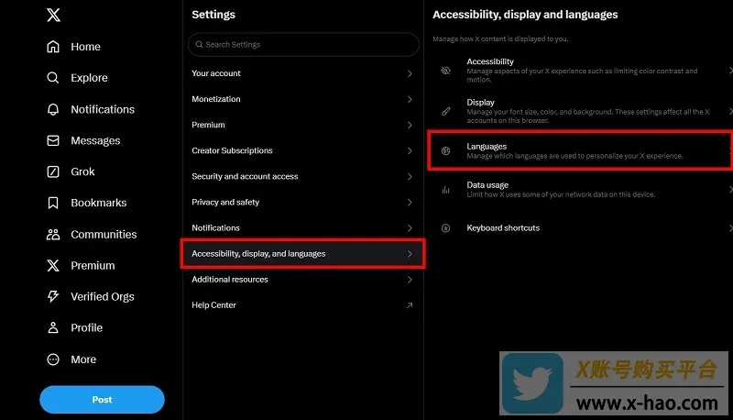Click the Profile person icon

(x=53, y=327)
